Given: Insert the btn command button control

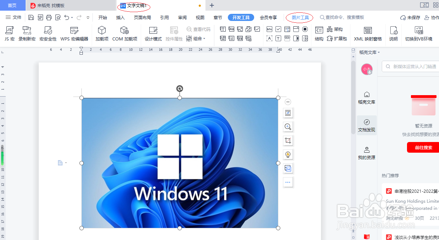Looking at the screenshot, I should 269,29.
